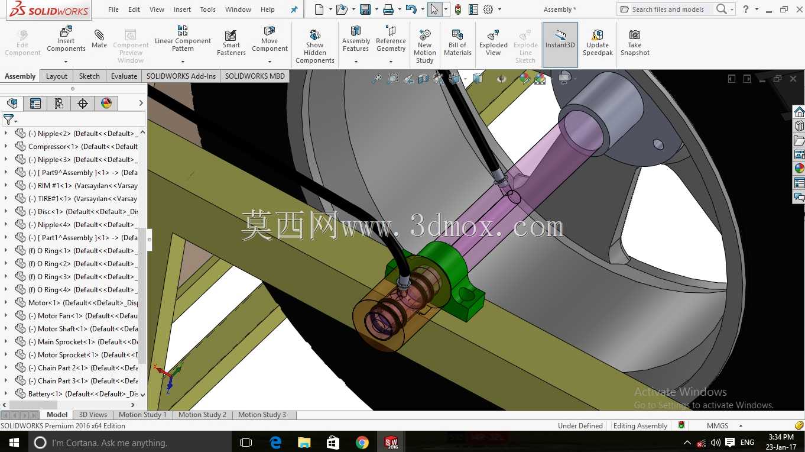Open Assembly Features dropdown arrow

[x=356, y=62]
